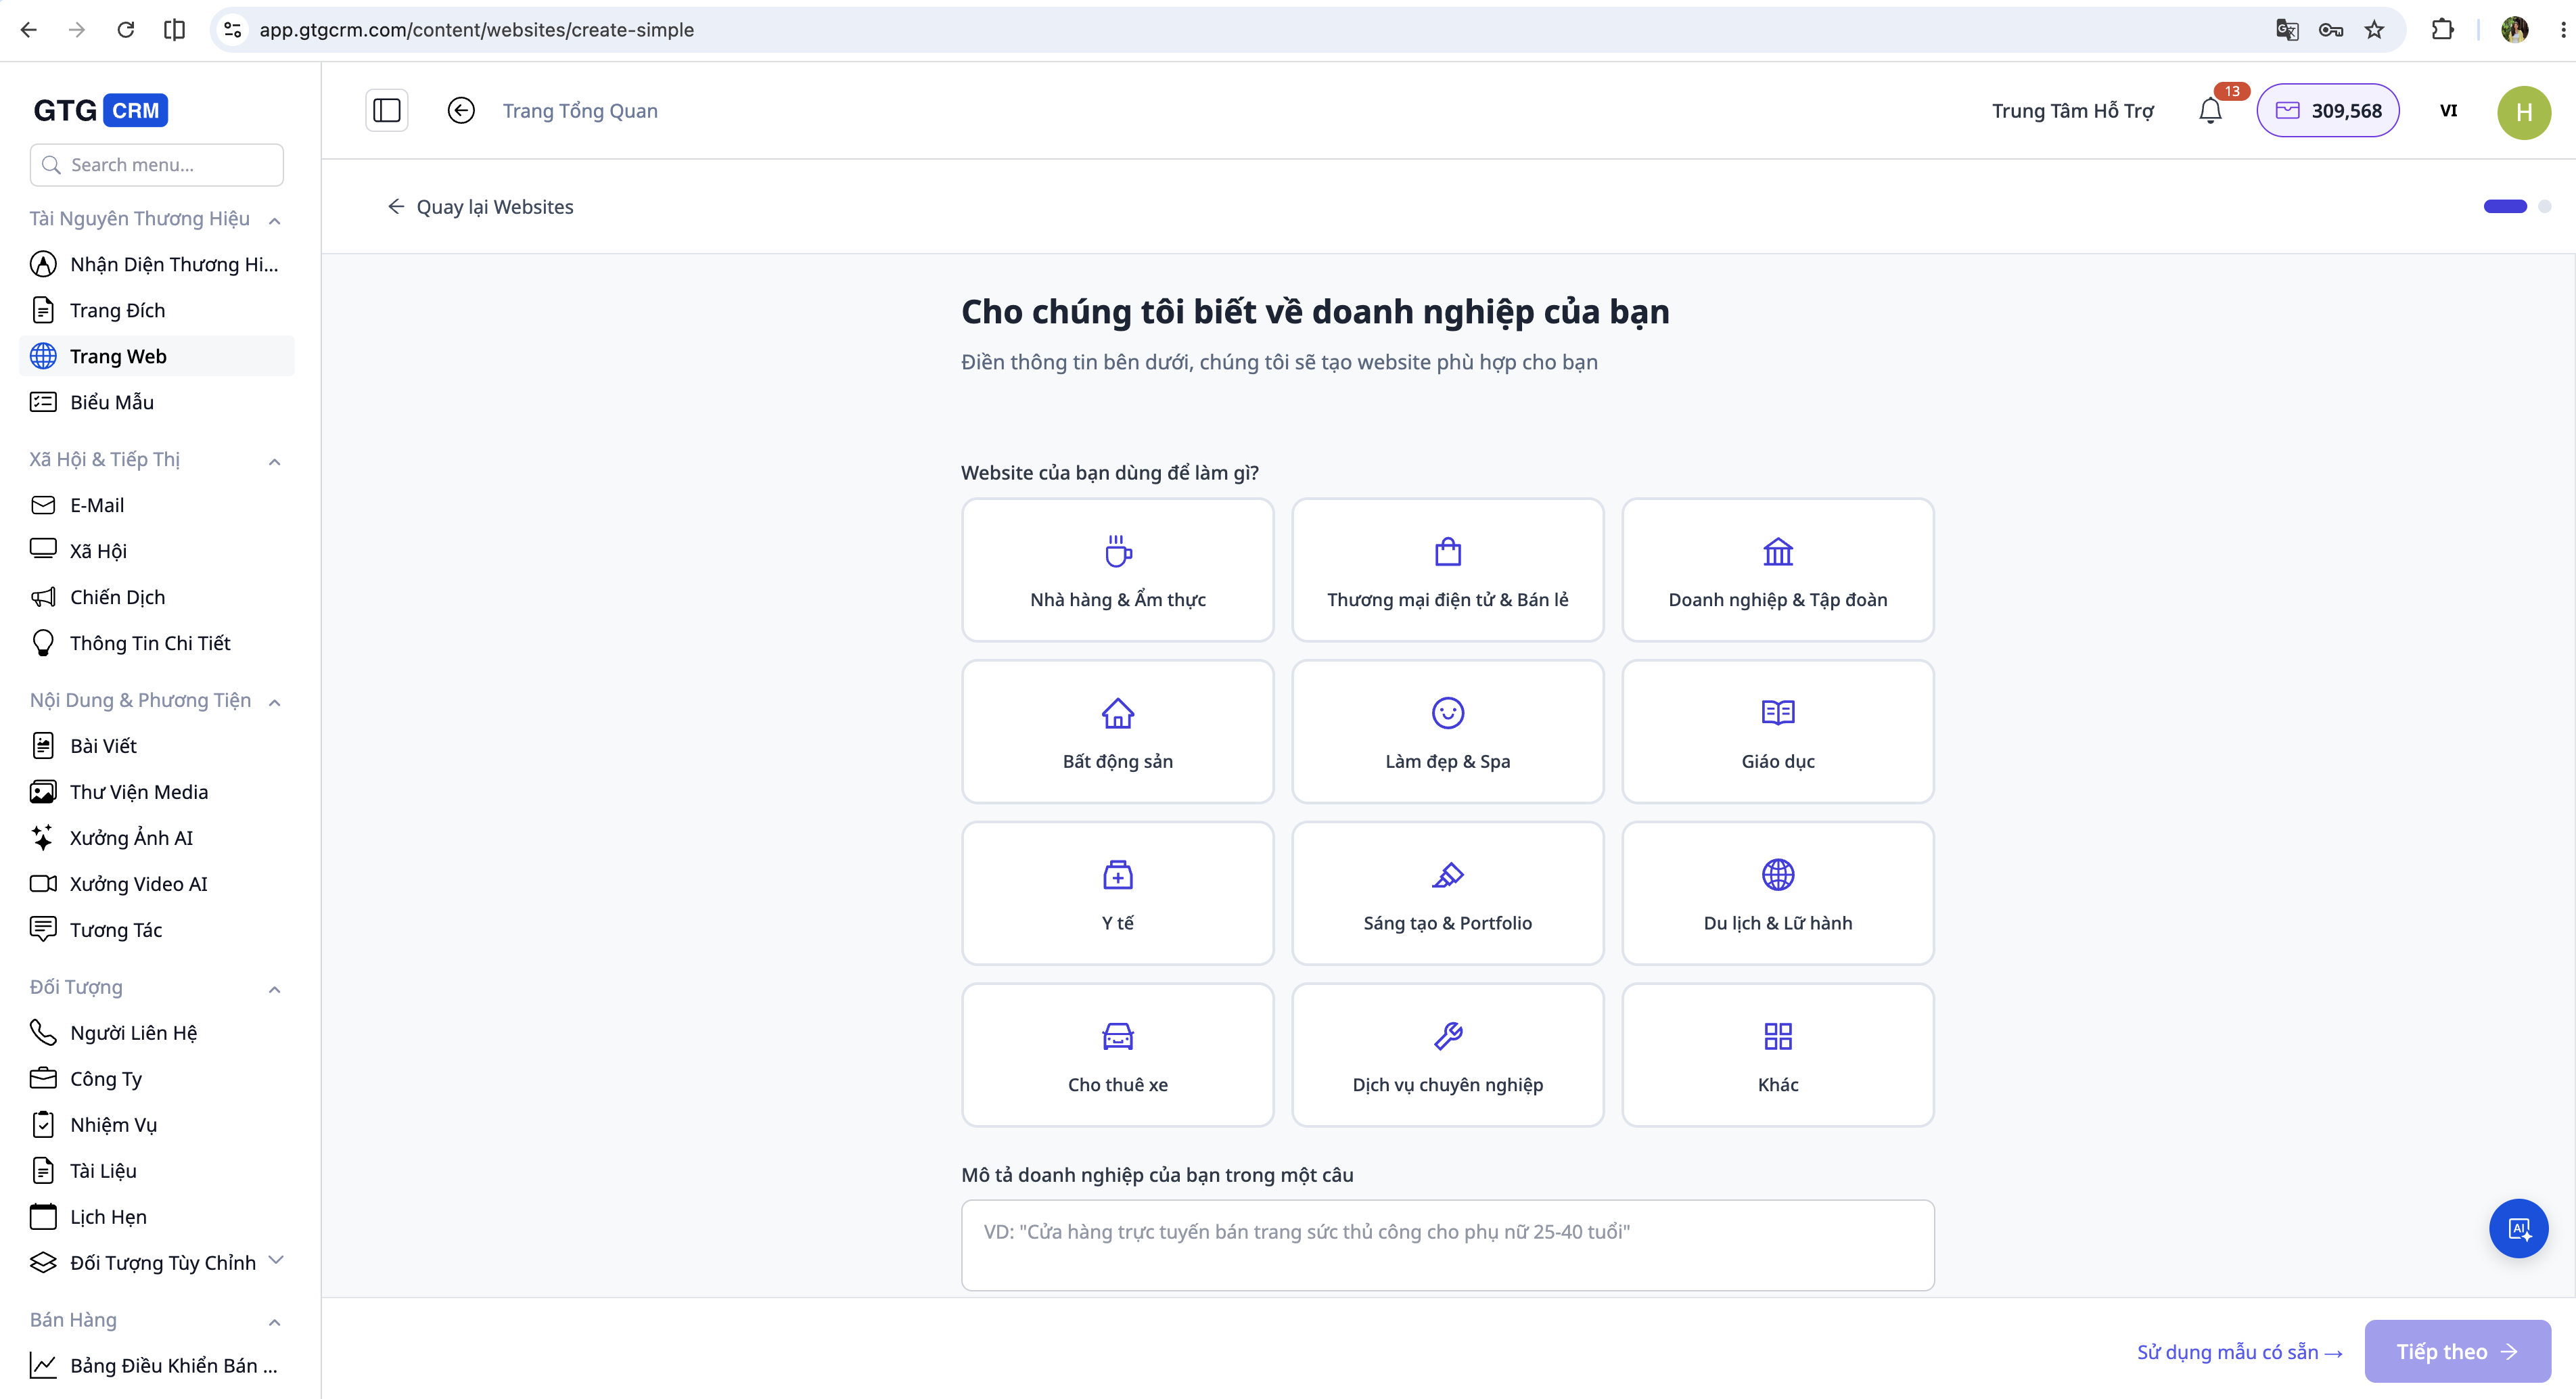Viewport: 2576px width, 1399px height.
Task: Open Thông Tin Chi Tiết item
Action: [157, 643]
